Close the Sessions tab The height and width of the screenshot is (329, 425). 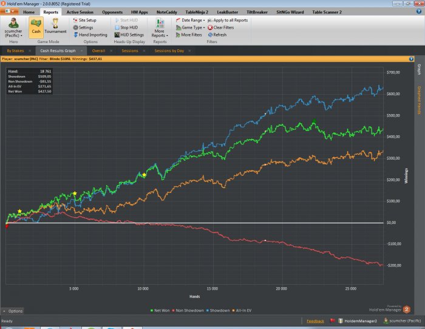click(144, 50)
